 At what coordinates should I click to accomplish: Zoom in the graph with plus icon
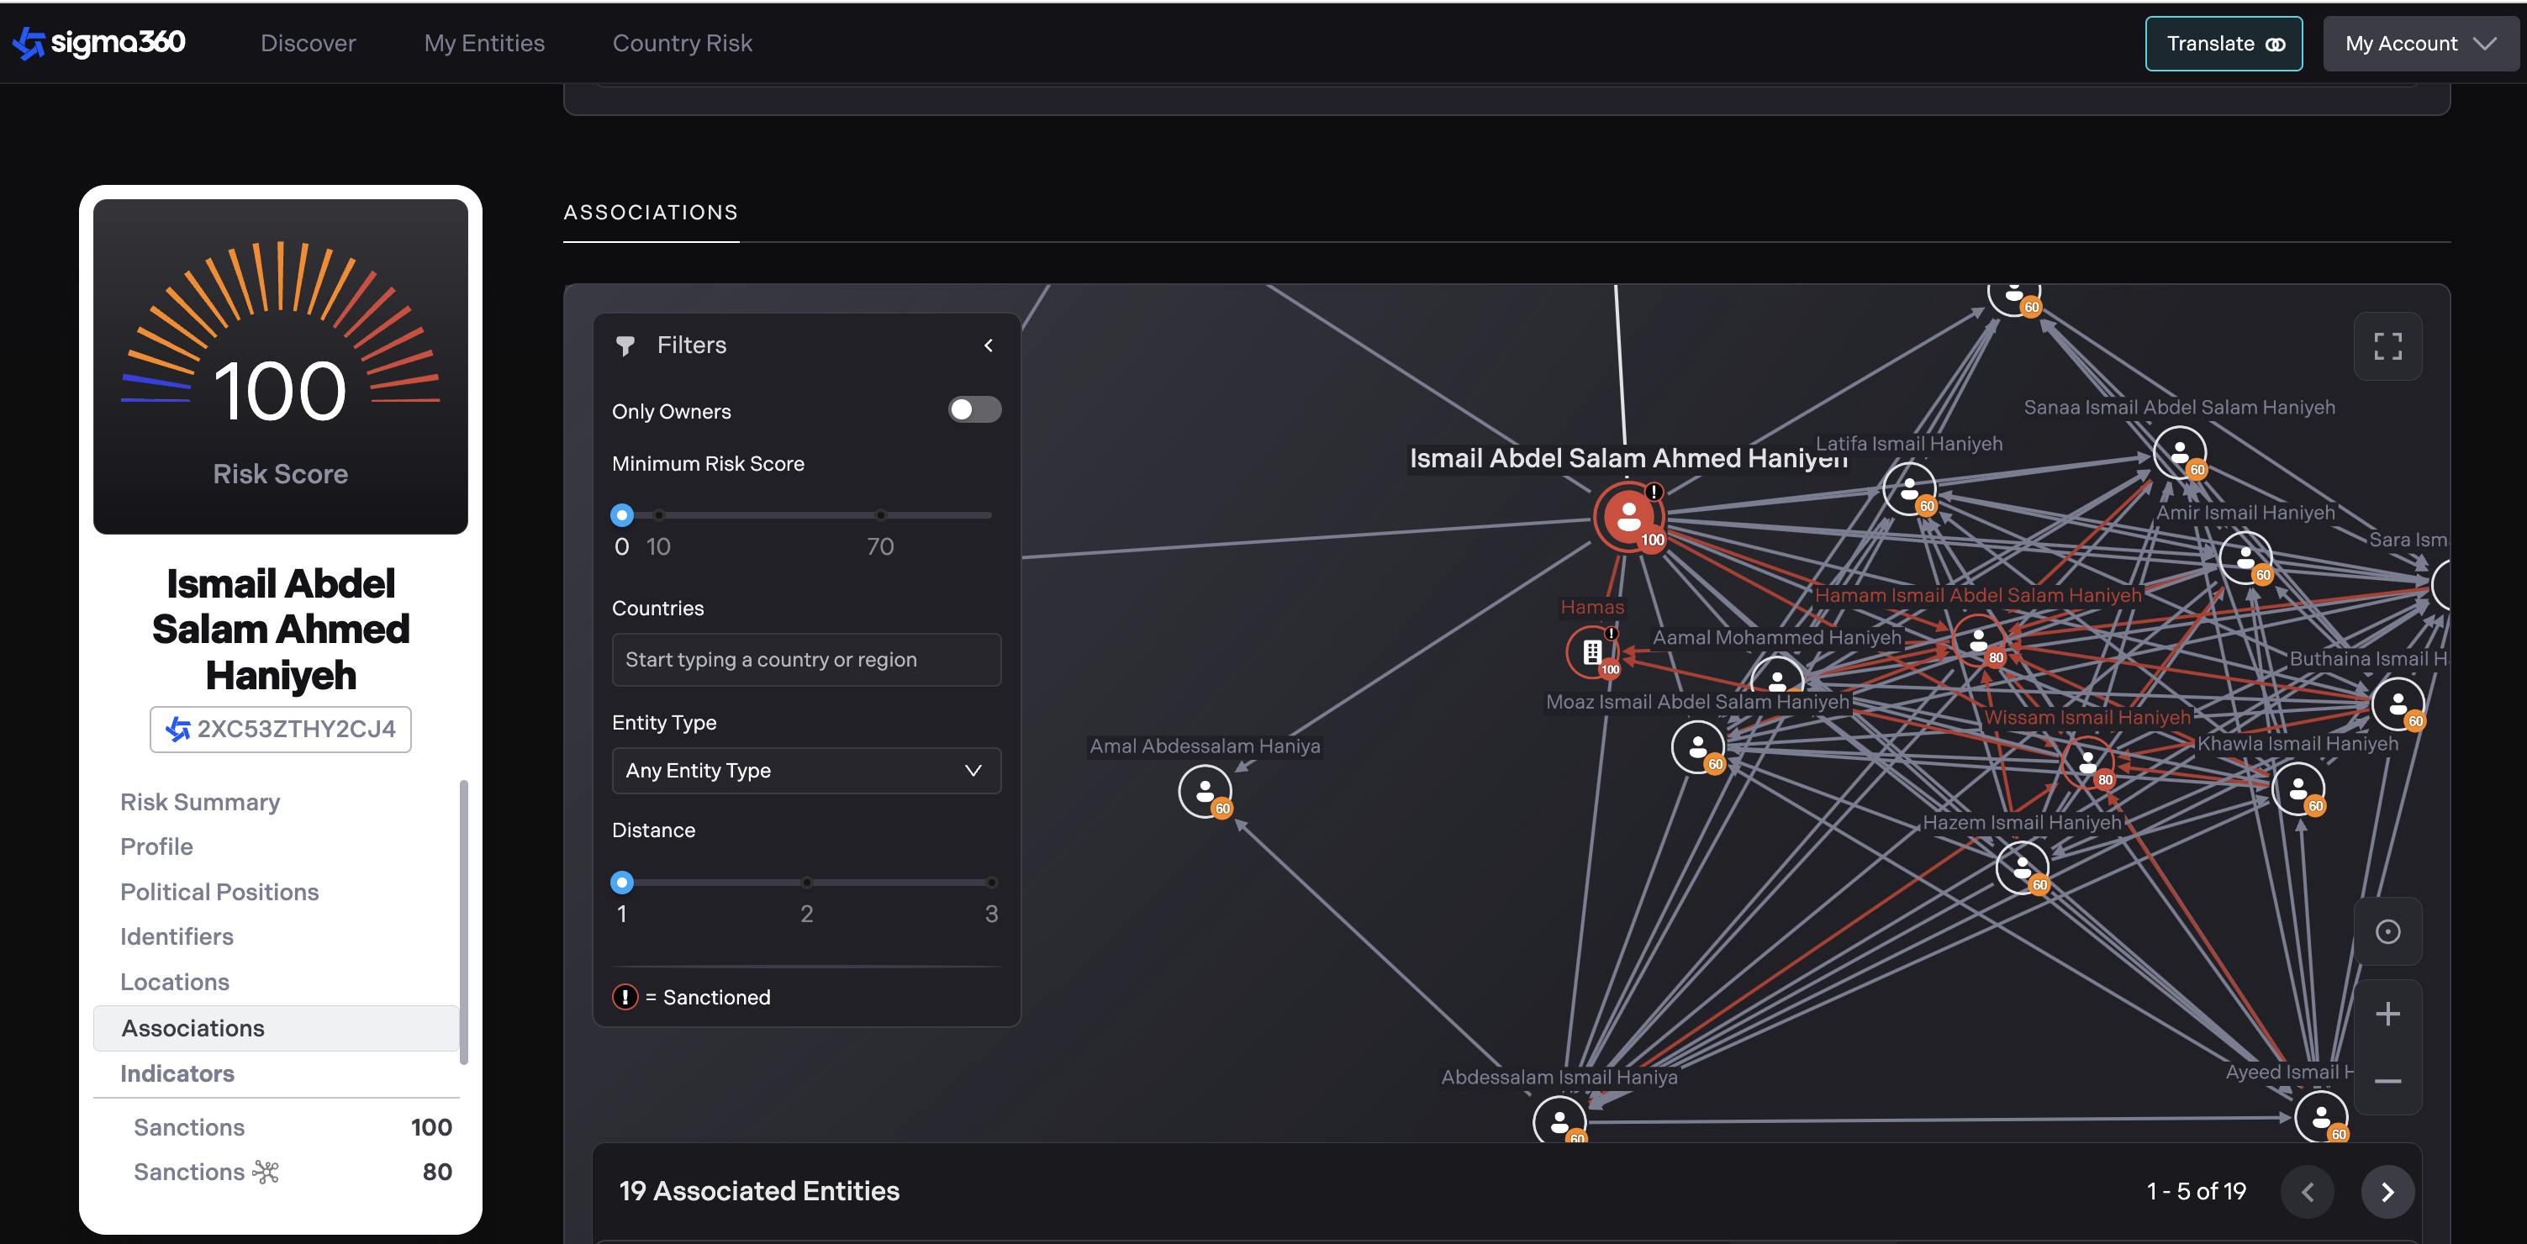point(2387,1014)
